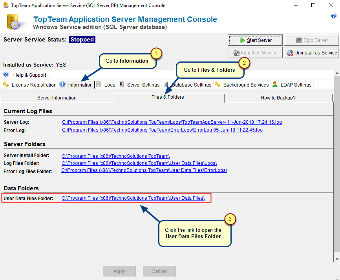Click the License Registration key icon

click(6, 84)
